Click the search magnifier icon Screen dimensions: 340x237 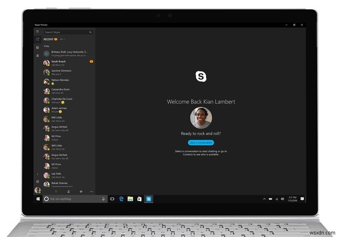(x=90, y=32)
